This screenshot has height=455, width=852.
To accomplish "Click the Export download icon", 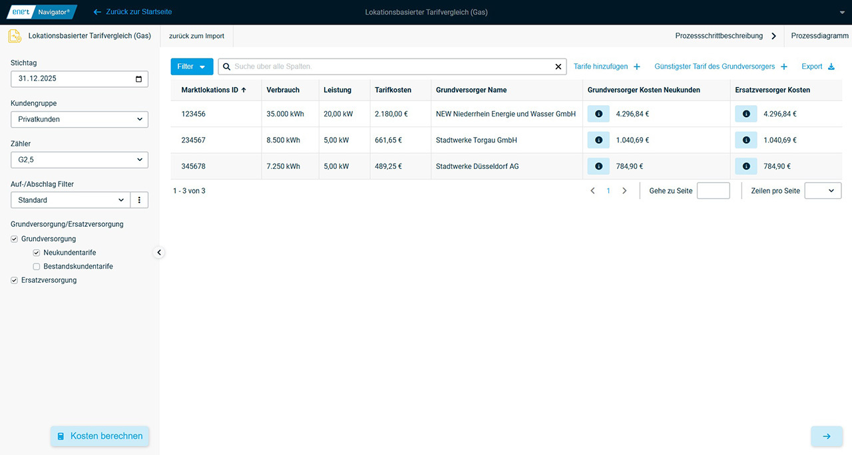I will (831, 67).
